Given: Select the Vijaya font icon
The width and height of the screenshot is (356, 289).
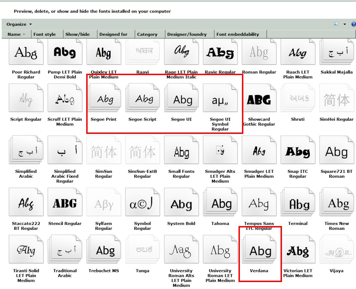Looking at the screenshot, I should [337, 249].
